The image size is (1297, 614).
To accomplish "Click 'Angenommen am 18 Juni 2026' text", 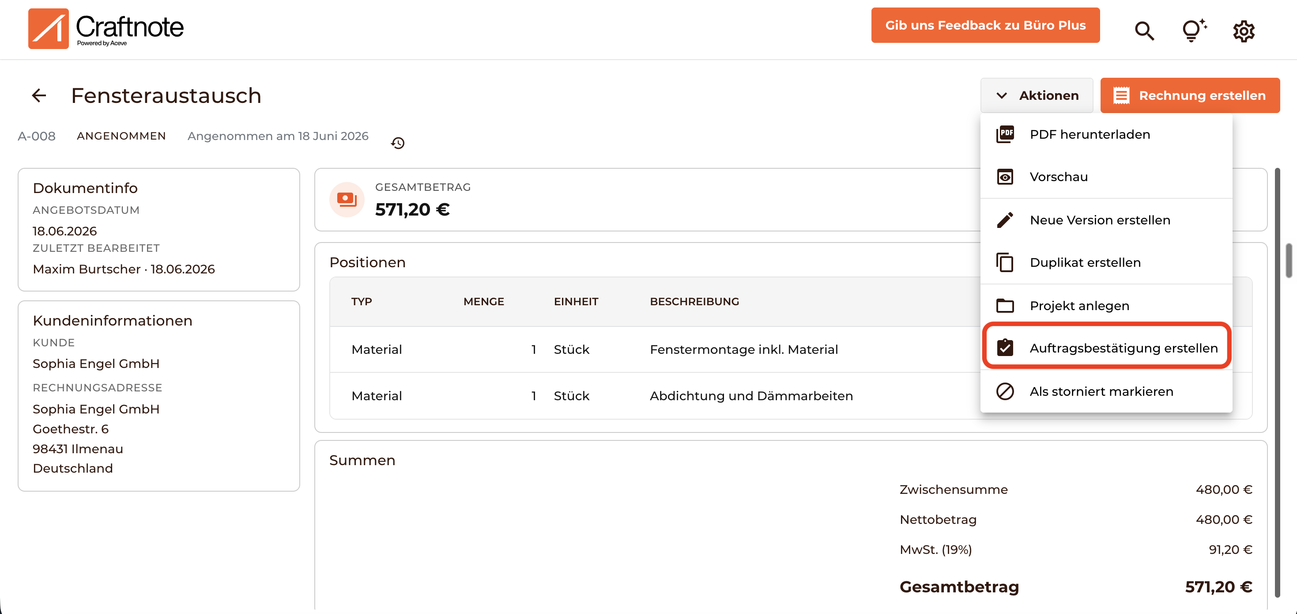I will pyautogui.click(x=278, y=136).
